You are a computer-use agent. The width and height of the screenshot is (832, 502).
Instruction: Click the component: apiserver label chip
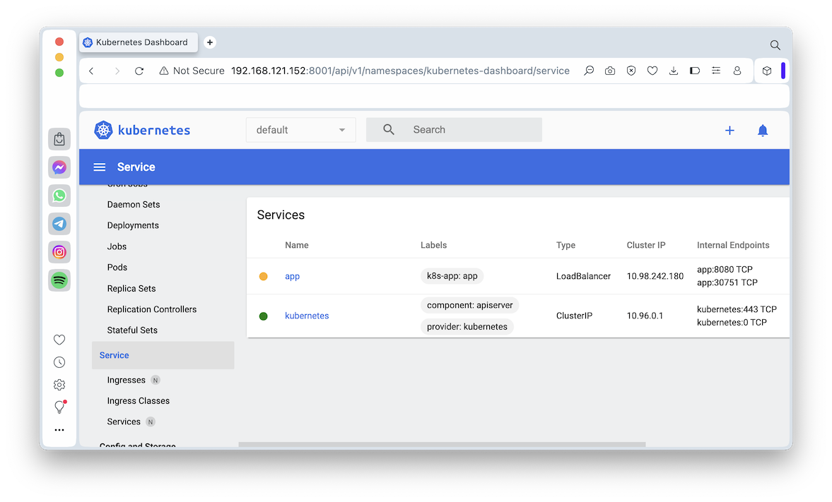click(469, 305)
